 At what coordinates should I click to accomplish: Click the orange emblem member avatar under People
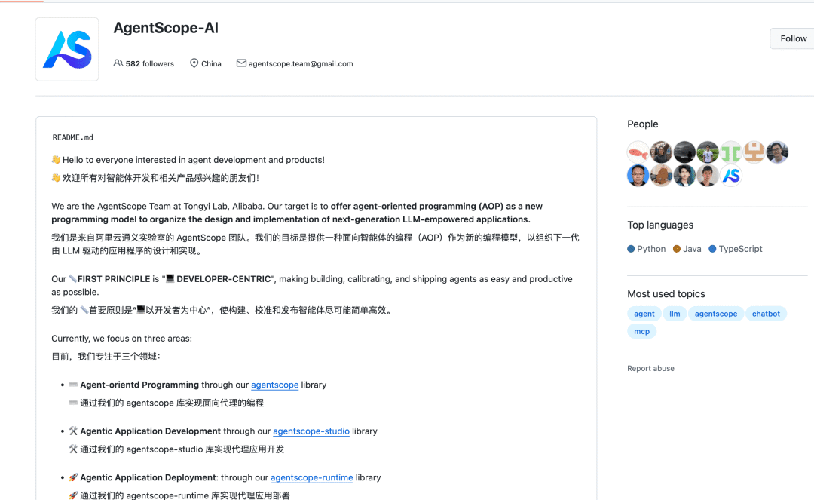click(754, 152)
